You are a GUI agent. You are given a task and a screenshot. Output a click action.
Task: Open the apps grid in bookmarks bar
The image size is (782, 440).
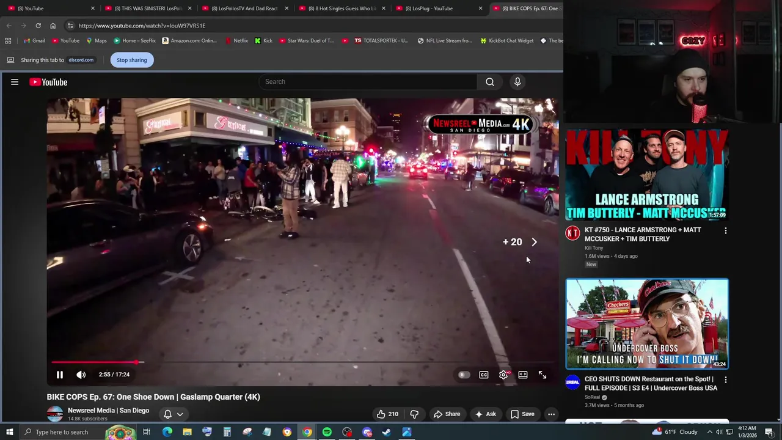coord(8,41)
